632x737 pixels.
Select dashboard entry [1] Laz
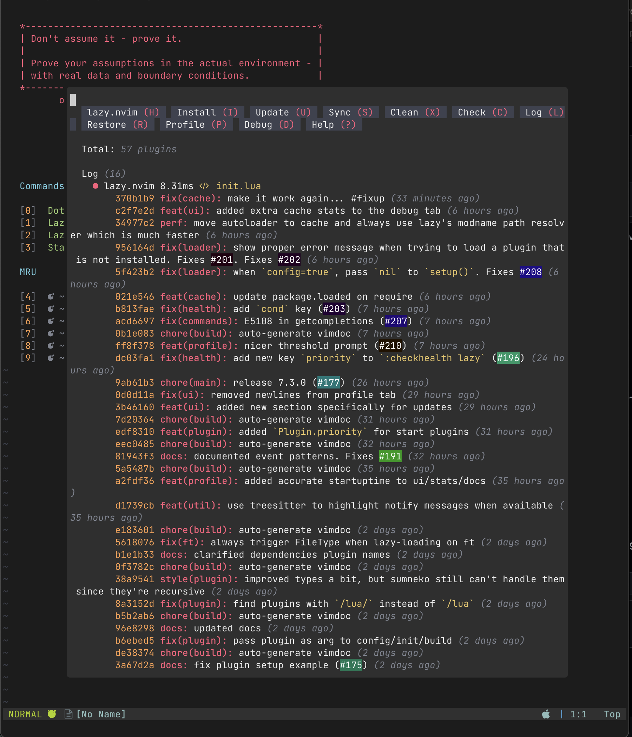(42, 223)
